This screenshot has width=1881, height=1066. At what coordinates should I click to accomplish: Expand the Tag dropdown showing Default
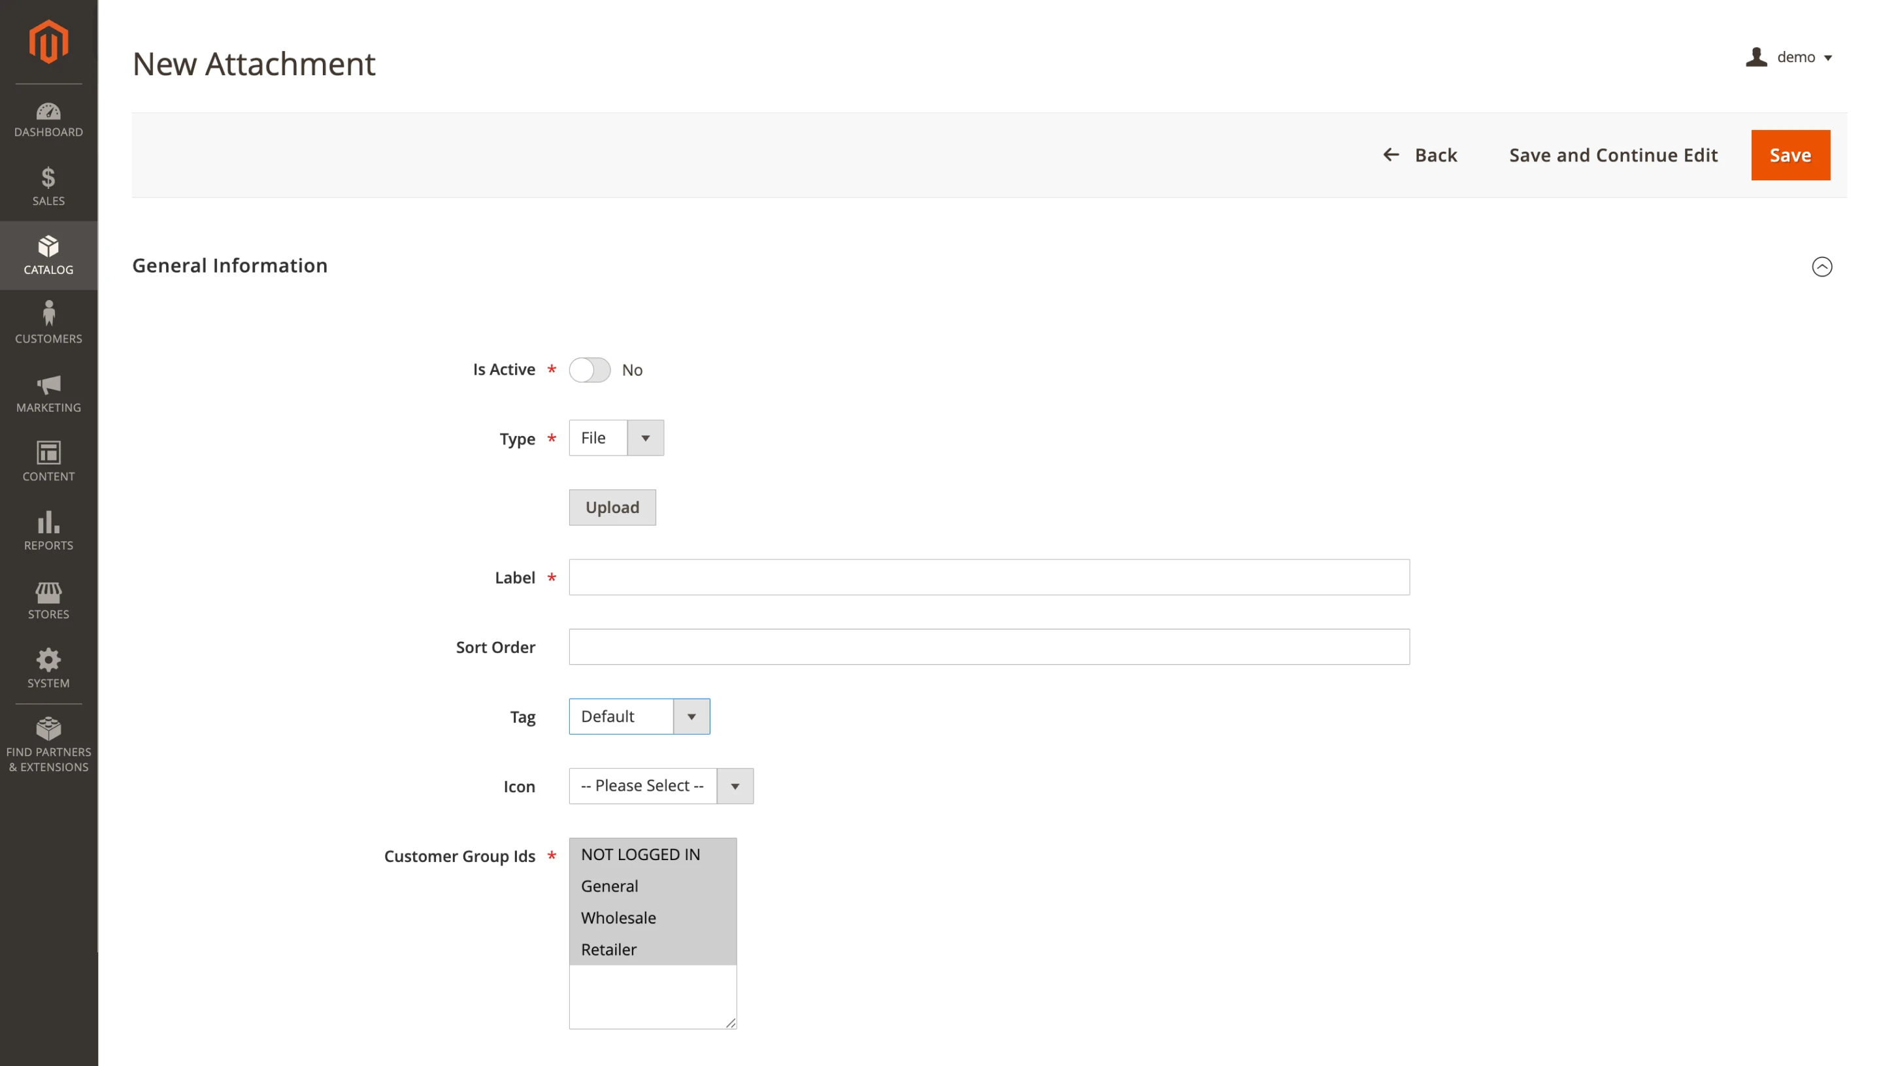click(690, 716)
